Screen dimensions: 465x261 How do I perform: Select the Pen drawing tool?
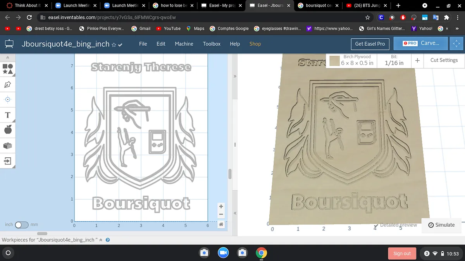click(x=8, y=84)
